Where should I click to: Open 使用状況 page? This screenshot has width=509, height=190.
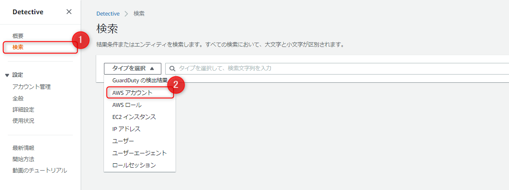click(x=23, y=121)
